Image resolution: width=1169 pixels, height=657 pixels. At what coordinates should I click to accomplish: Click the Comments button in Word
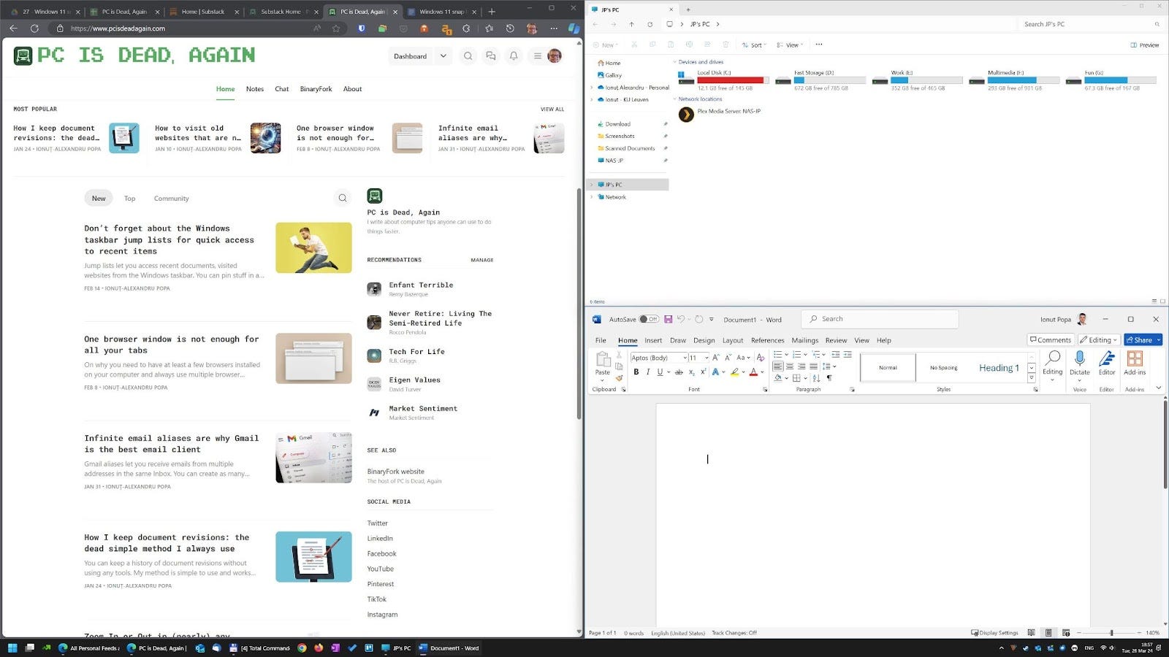point(1050,339)
